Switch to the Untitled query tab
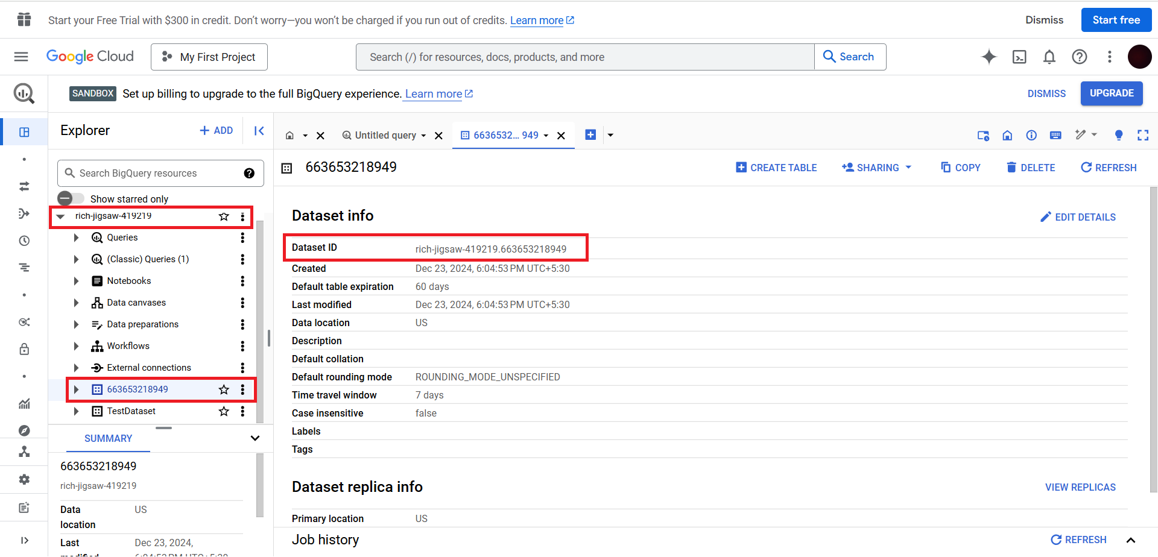Screen dimensions: 1158x557 pos(384,136)
